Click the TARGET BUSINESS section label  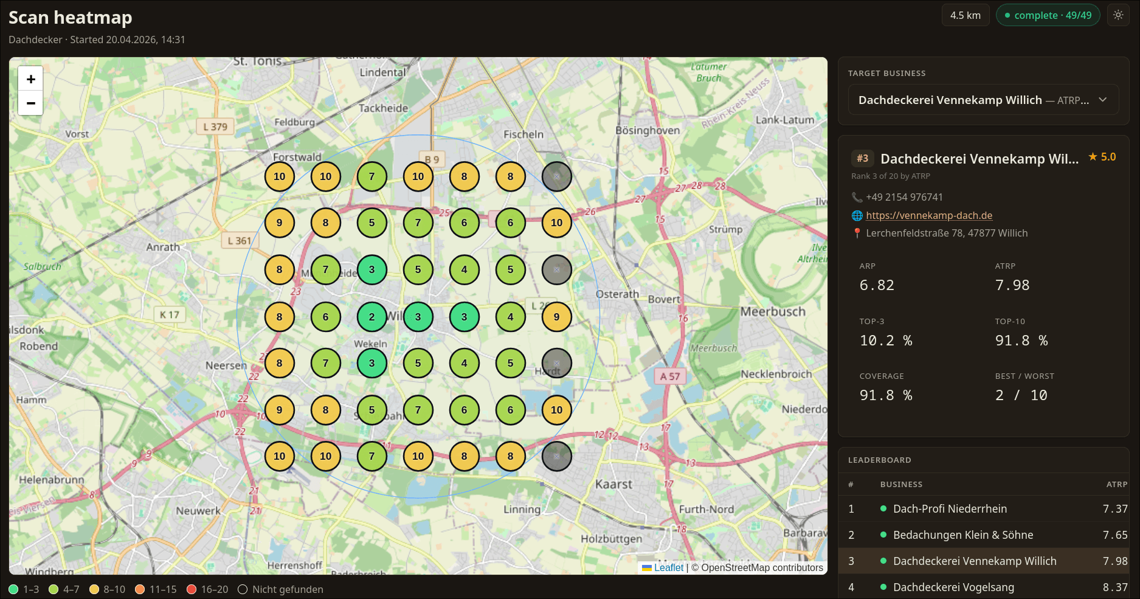click(886, 73)
